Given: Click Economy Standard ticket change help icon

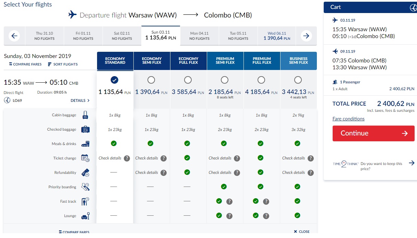Looking at the screenshot, I should 127,158.
